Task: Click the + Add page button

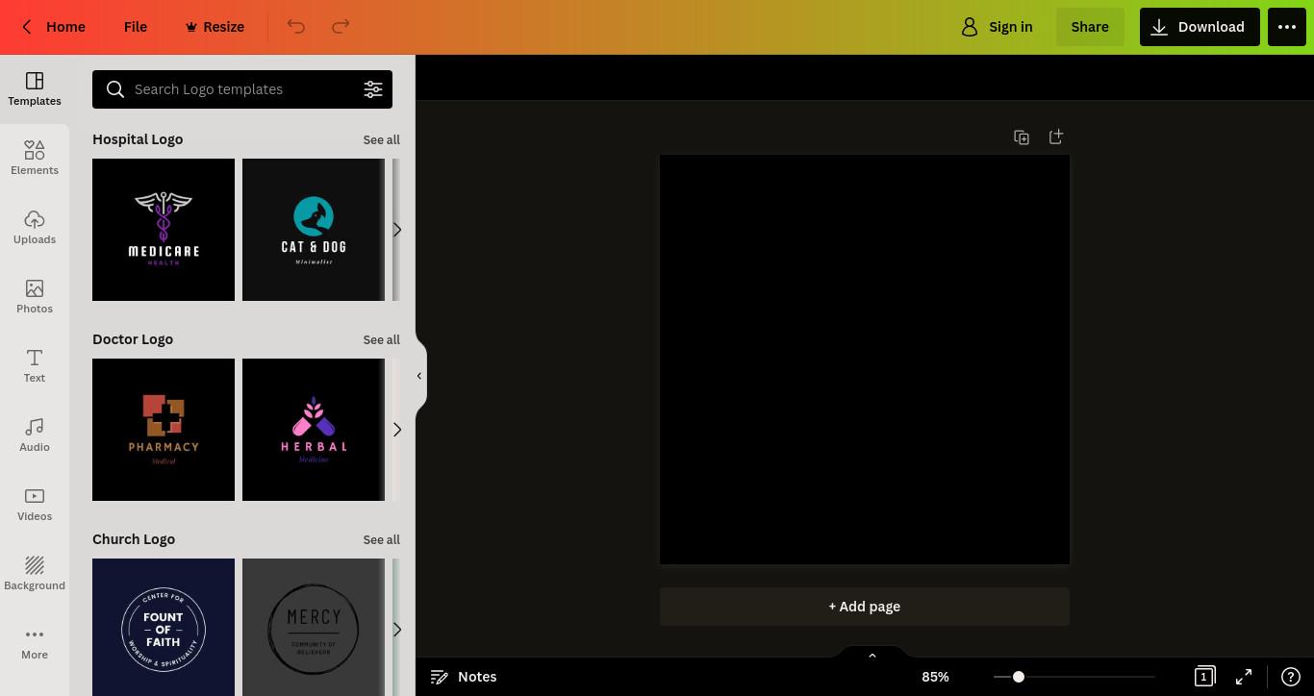Action: click(x=865, y=607)
